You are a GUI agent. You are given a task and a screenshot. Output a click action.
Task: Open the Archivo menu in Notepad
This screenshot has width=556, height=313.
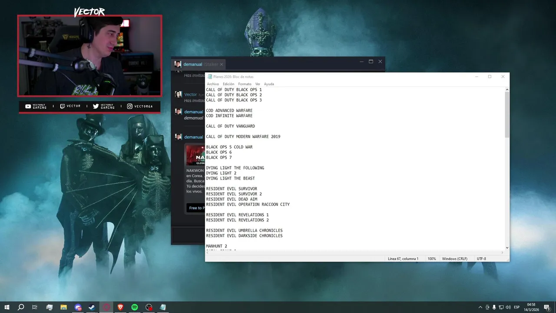click(x=213, y=84)
